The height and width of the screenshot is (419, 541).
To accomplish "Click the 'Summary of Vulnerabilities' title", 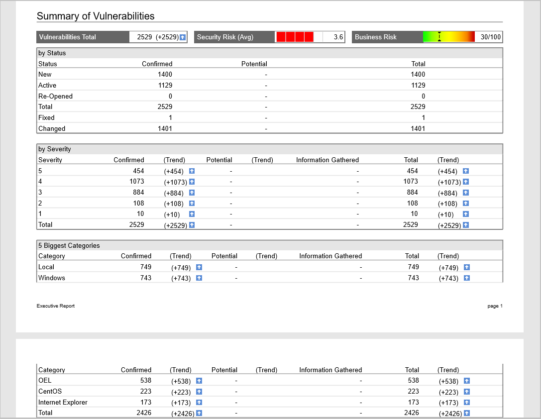I will pos(96,16).
